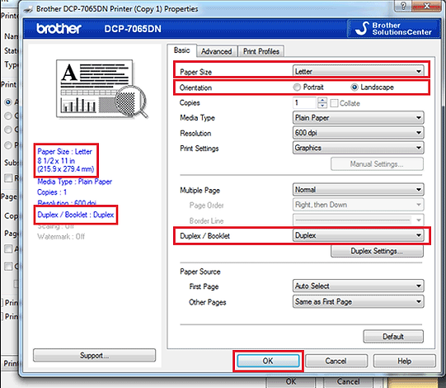Click Cancel in the background Print dialog

(x=348, y=381)
